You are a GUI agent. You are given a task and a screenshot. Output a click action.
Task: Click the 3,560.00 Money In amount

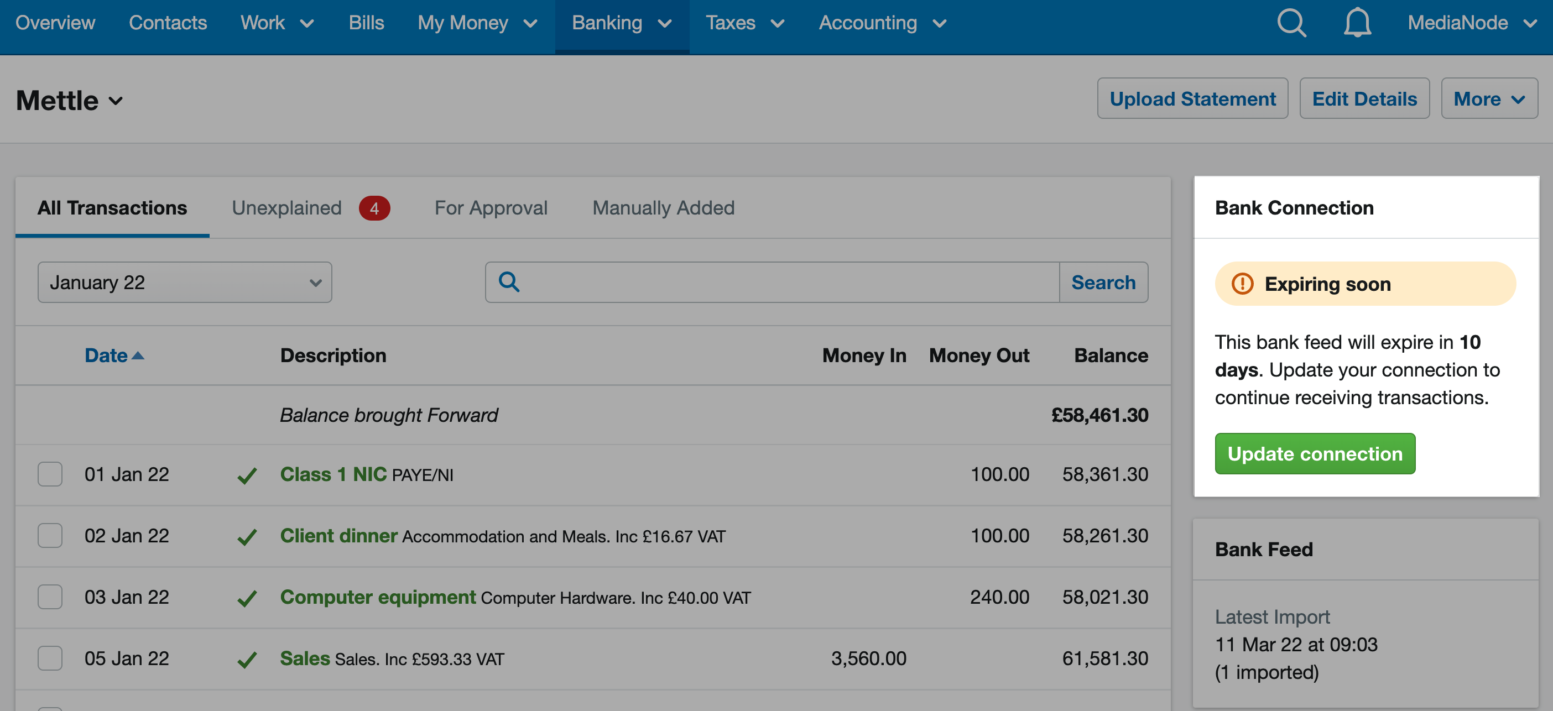(869, 658)
